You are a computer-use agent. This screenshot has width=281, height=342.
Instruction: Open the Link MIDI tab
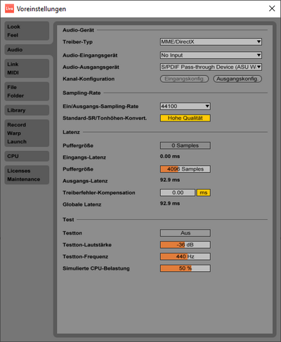(x=27, y=68)
